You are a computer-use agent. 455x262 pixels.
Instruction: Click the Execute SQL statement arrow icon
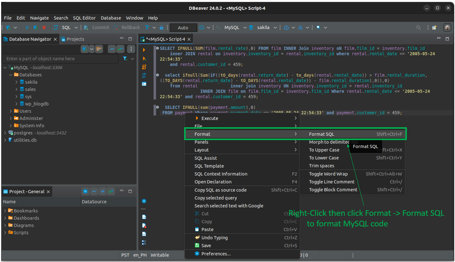[x=144, y=50]
